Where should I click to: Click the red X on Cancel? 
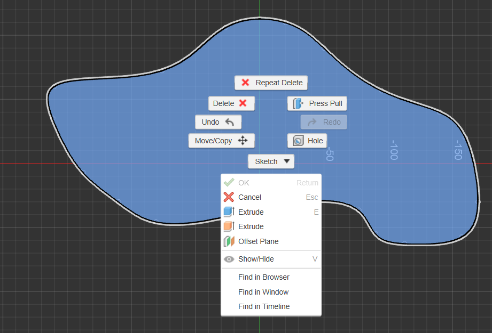point(229,197)
